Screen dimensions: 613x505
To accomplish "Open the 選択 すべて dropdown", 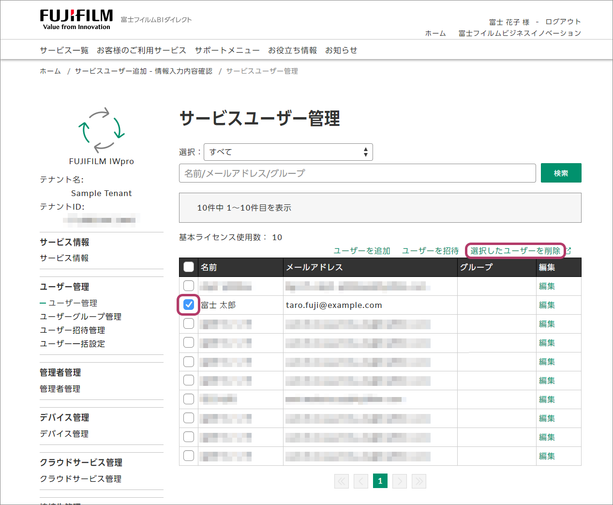I will point(288,152).
